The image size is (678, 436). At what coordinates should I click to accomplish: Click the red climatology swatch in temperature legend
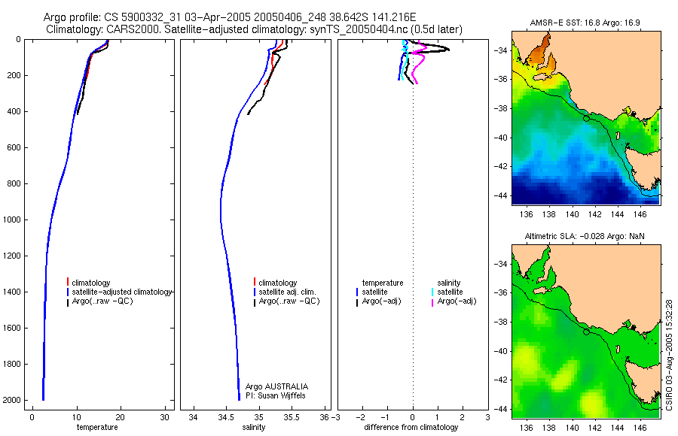(68, 282)
